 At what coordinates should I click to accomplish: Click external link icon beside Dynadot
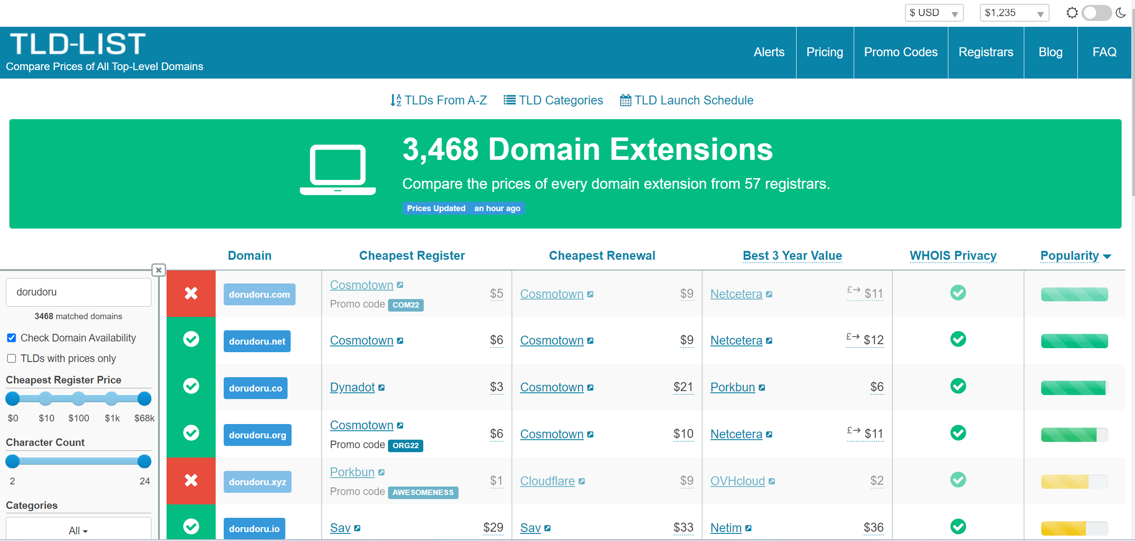382,388
